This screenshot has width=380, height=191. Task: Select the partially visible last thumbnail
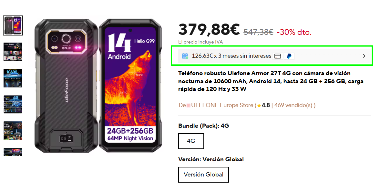tap(13, 152)
